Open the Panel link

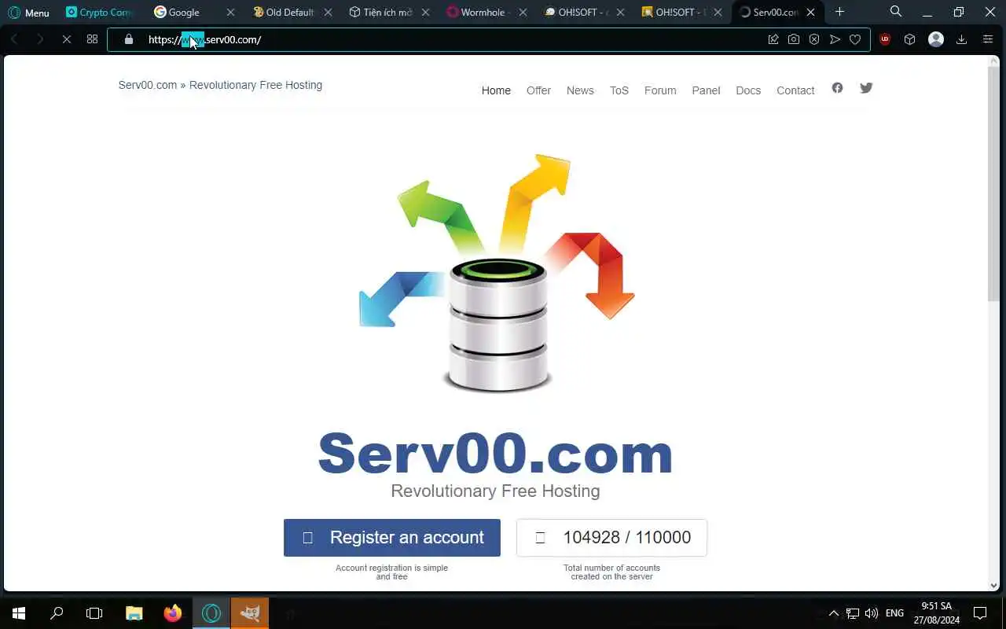point(706,90)
